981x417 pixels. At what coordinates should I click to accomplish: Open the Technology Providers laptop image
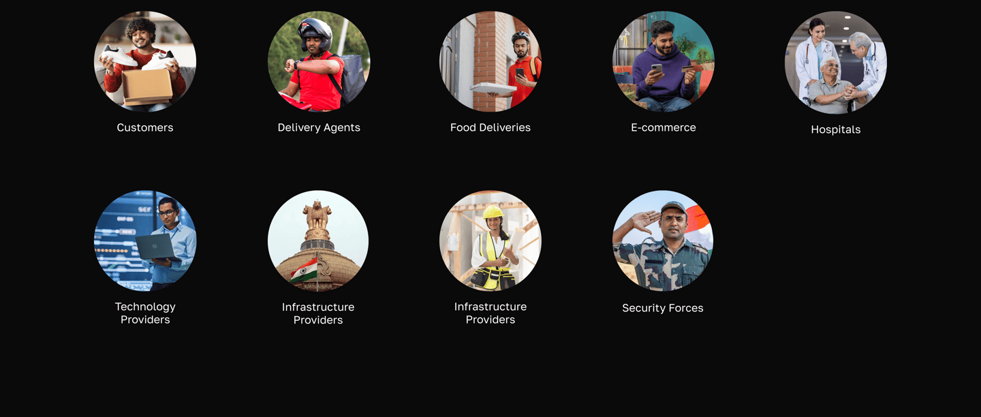point(145,241)
